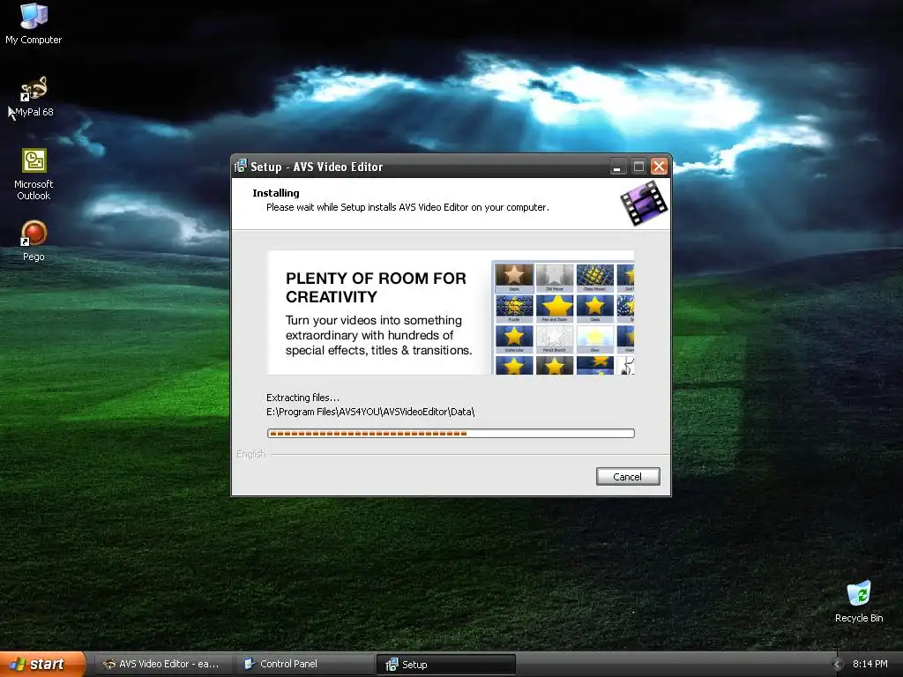The height and width of the screenshot is (677, 903).
Task: Minimize the Setup window
Action: click(x=617, y=167)
